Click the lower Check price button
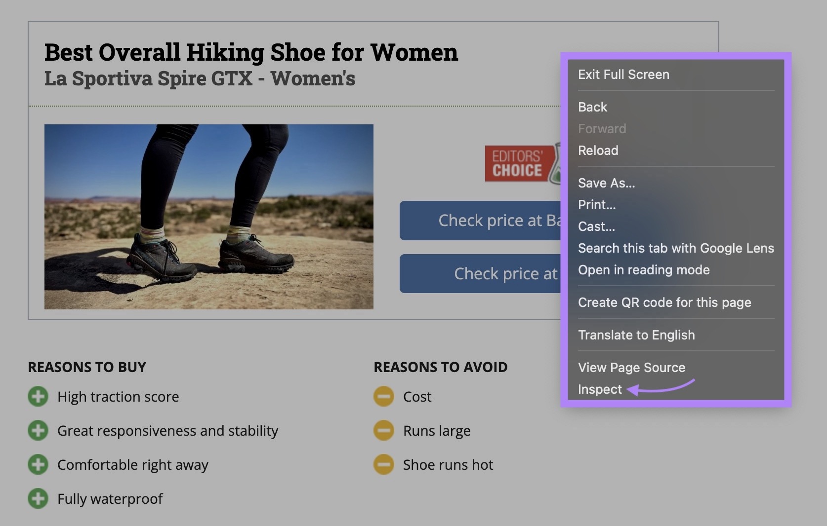Image resolution: width=827 pixels, height=526 pixels. [x=479, y=273]
